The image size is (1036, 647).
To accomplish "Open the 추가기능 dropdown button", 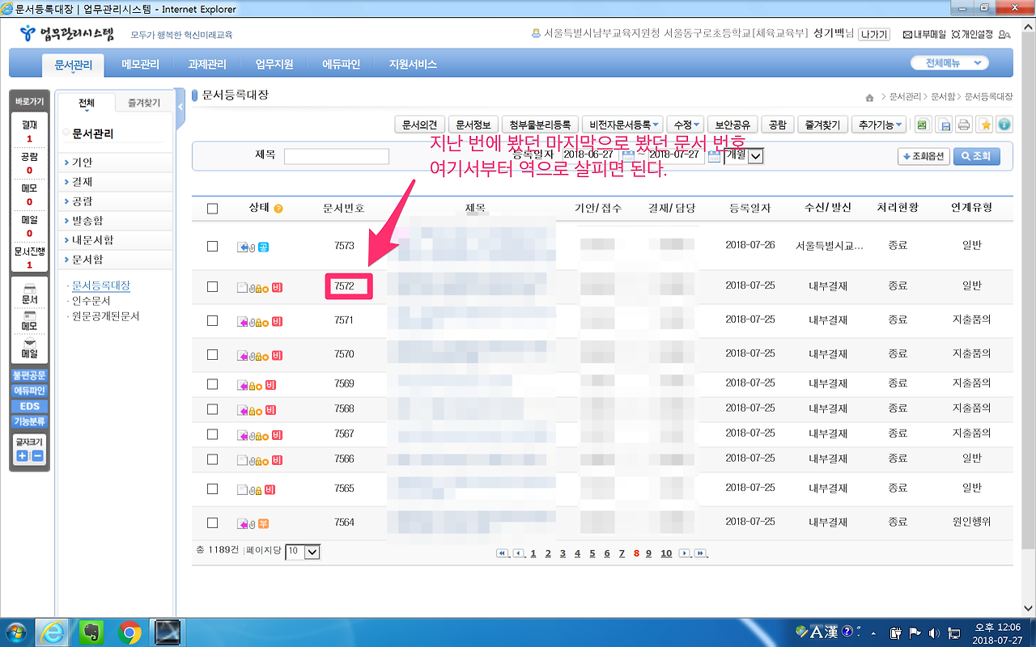I will (x=881, y=125).
